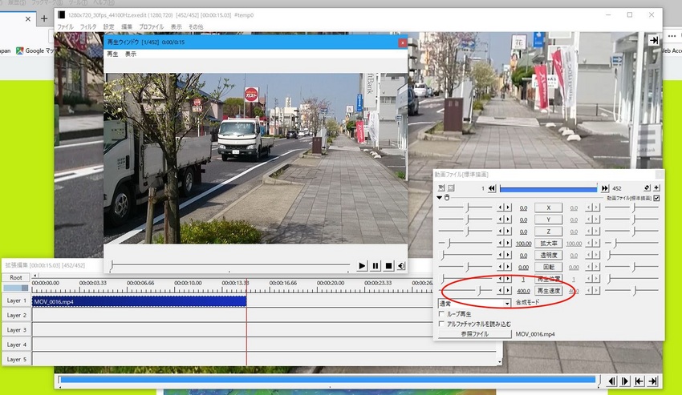Click the timeline zoom scale bar under Root
This screenshot has width=682, height=395.
click(16, 288)
